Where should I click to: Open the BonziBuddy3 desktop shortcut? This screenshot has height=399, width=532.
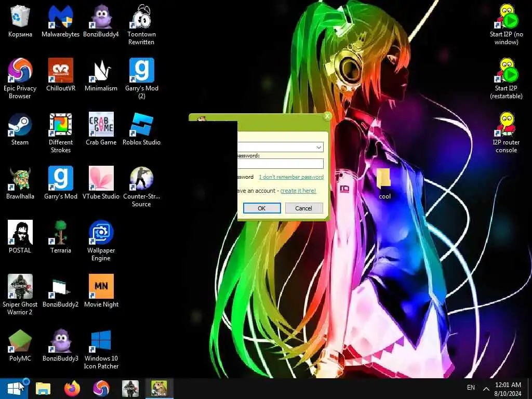[60, 345]
